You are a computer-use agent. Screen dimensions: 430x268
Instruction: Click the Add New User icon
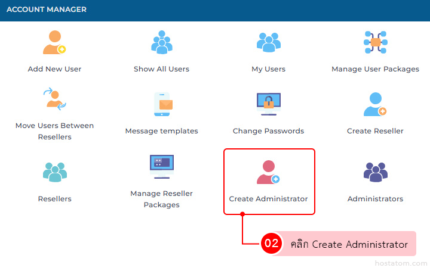coord(54,42)
